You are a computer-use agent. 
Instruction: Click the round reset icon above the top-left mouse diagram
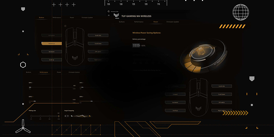pos(65,26)
